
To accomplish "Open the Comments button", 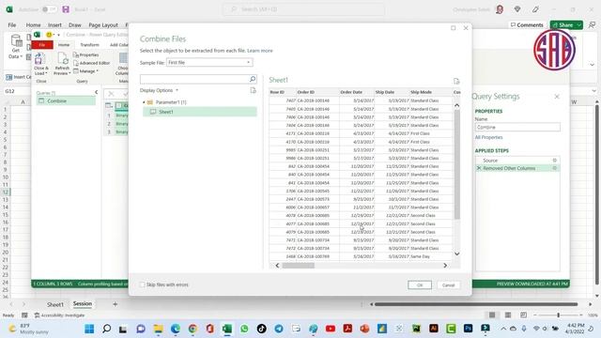I will click(x=528, y=25).
